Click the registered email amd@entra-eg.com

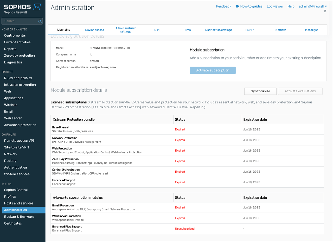click(103, 67)
